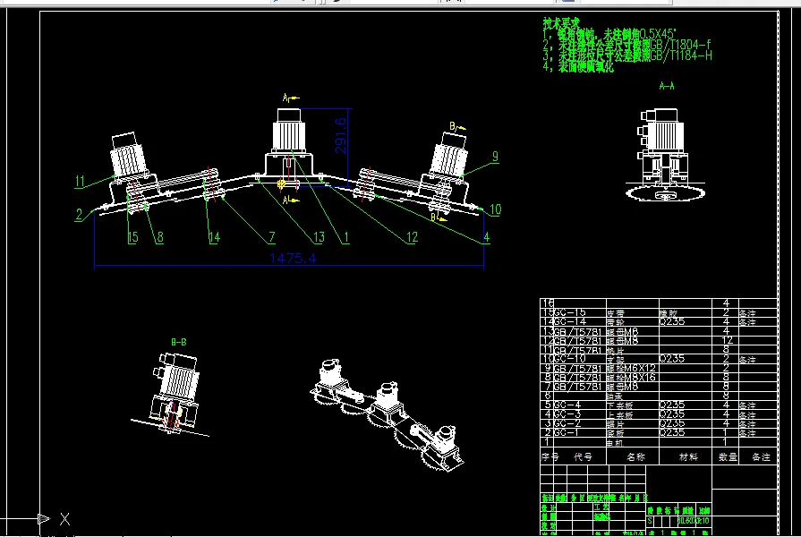Select balloon number 11 on left motor
The image size is (801, 537).
(x=80, y=182)
